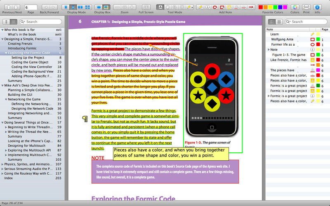The width and height of the screenshot is (330, 206).
Task: Select the dotted Selection tool mode
Action: pos(182,7)
